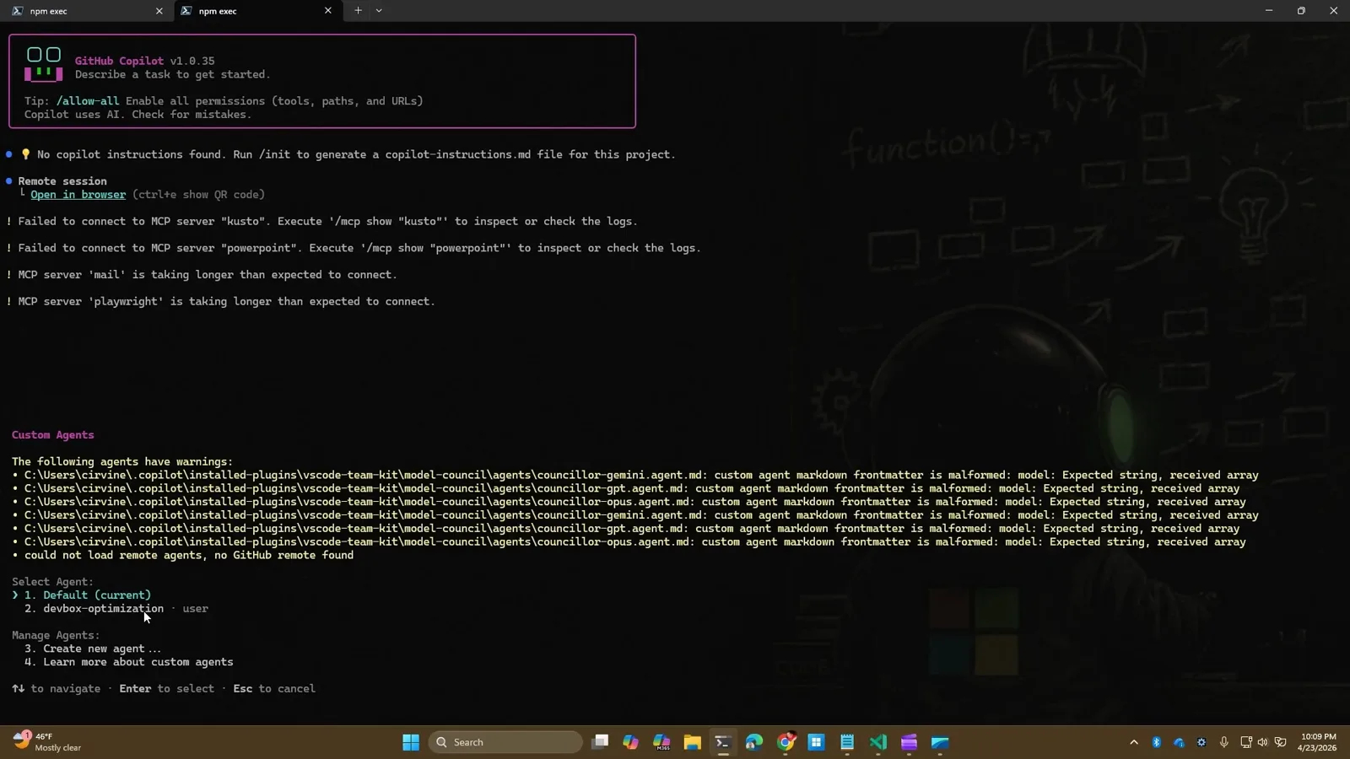Image resolution: width=1350 pixels, height=759 pixels.
Task: Switch to the first npm exec tab
Action: pyautogui.click(x=88, y=11)
